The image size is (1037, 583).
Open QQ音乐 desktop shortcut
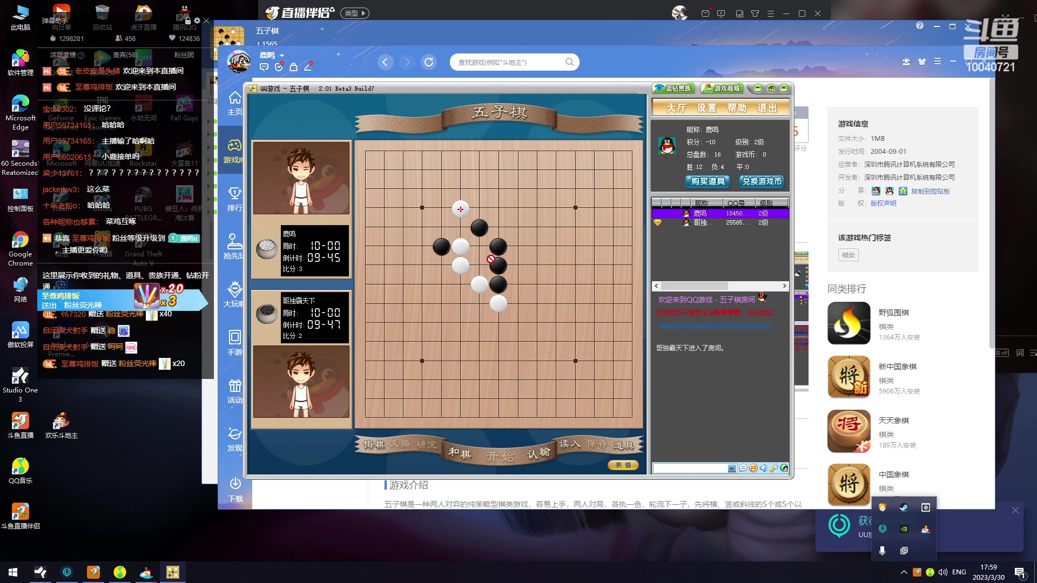tap(21, 470)
